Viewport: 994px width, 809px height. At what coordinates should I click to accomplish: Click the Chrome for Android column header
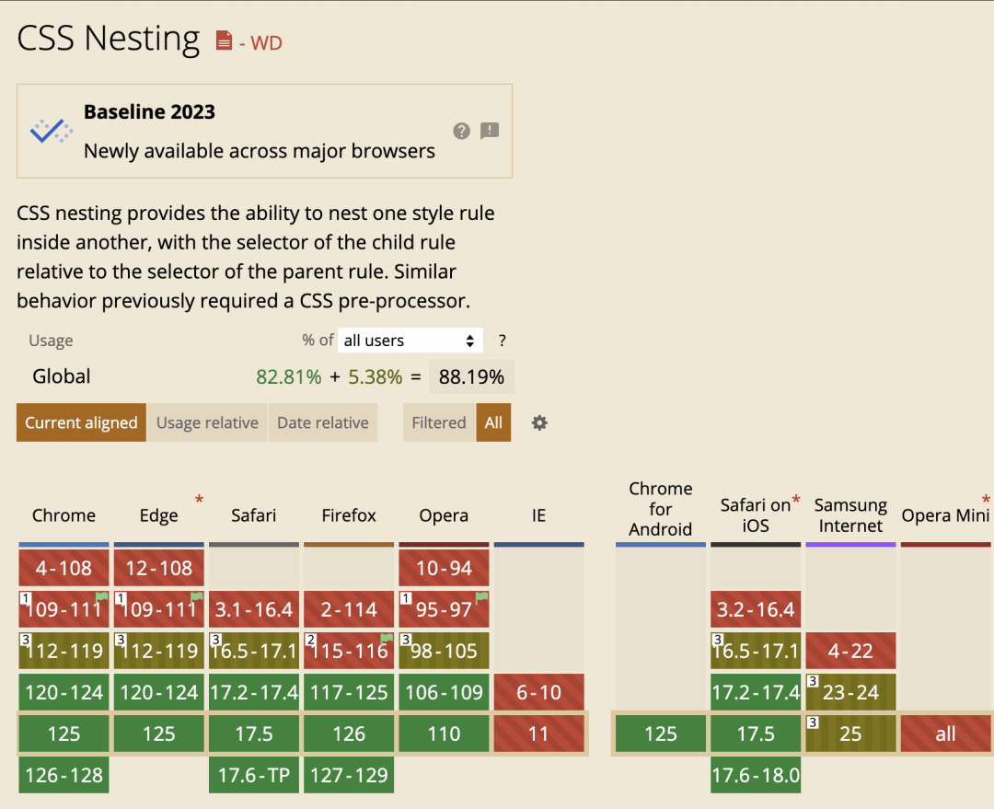click(661, 509)
